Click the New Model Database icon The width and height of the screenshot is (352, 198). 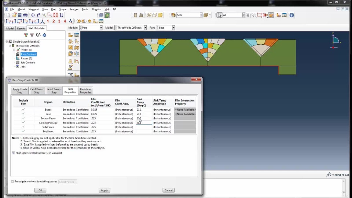coord(8,15)
